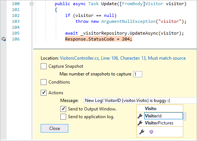The width and height of the screenshot is (197, 141).
Task: Toggle the purple cube filter in IntelliSense
Action: click(x=151, y=132)
